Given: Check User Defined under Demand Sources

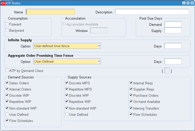Looking at the screenshot, I should [7, 114].
